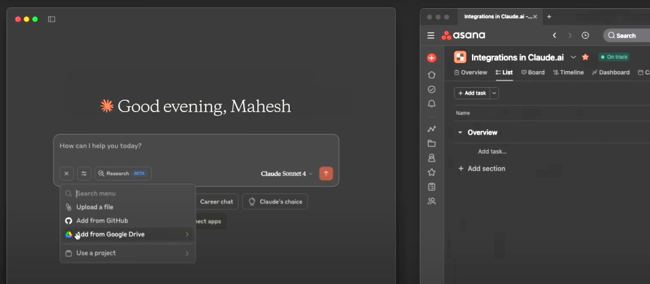This screenshot has height=284, width=650.
Task: Open project title dropdown chevron in Asana
Action: [573, 57]
